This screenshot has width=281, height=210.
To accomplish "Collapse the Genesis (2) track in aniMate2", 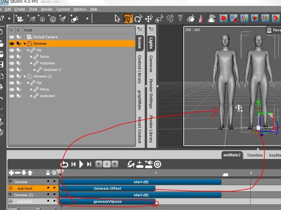I will point(10,195).
